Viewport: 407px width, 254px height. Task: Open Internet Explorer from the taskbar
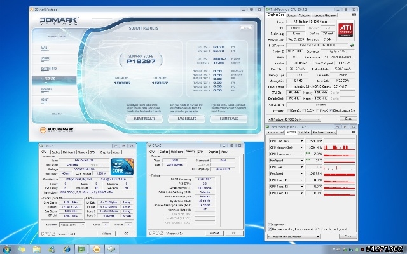pos(67,250)
